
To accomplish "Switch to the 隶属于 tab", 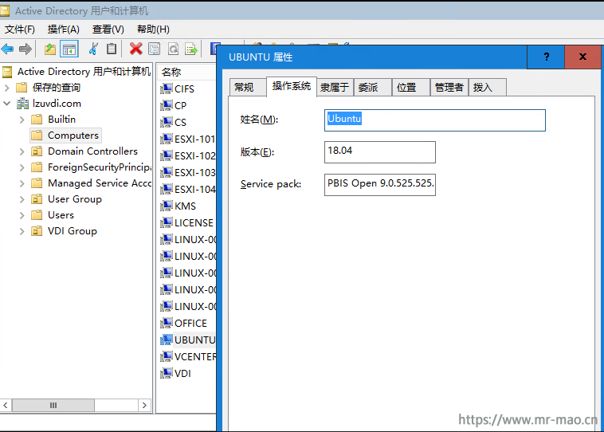I will coord(335,88).
